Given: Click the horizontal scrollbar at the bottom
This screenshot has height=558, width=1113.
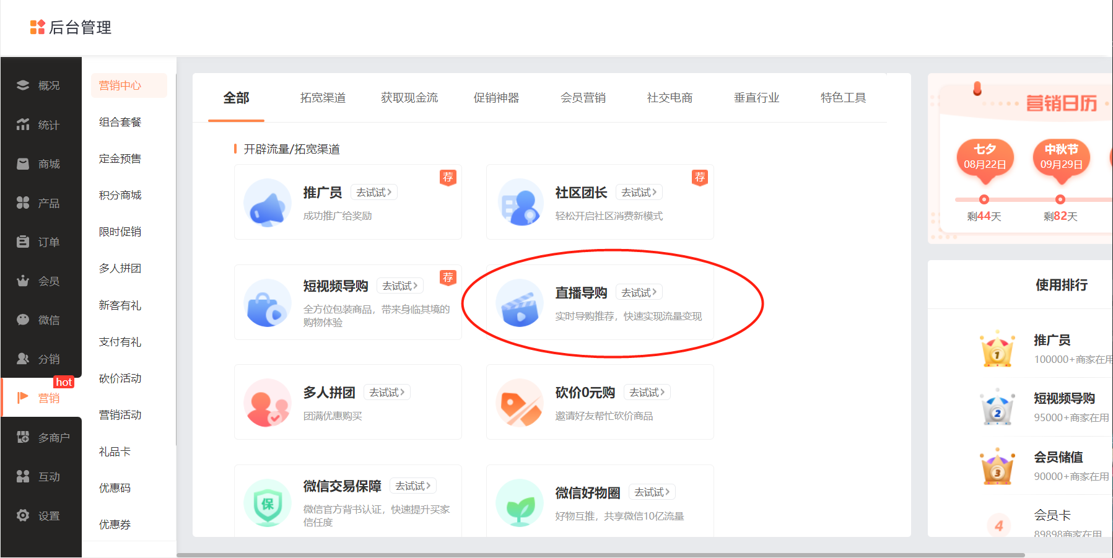Looking at the screenshot, I should coord(600,555).
